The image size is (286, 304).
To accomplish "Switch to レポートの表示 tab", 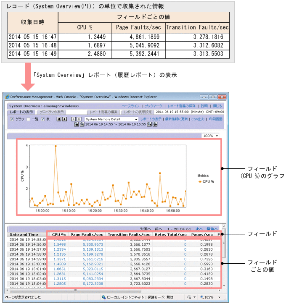I will tap(21, 112).
